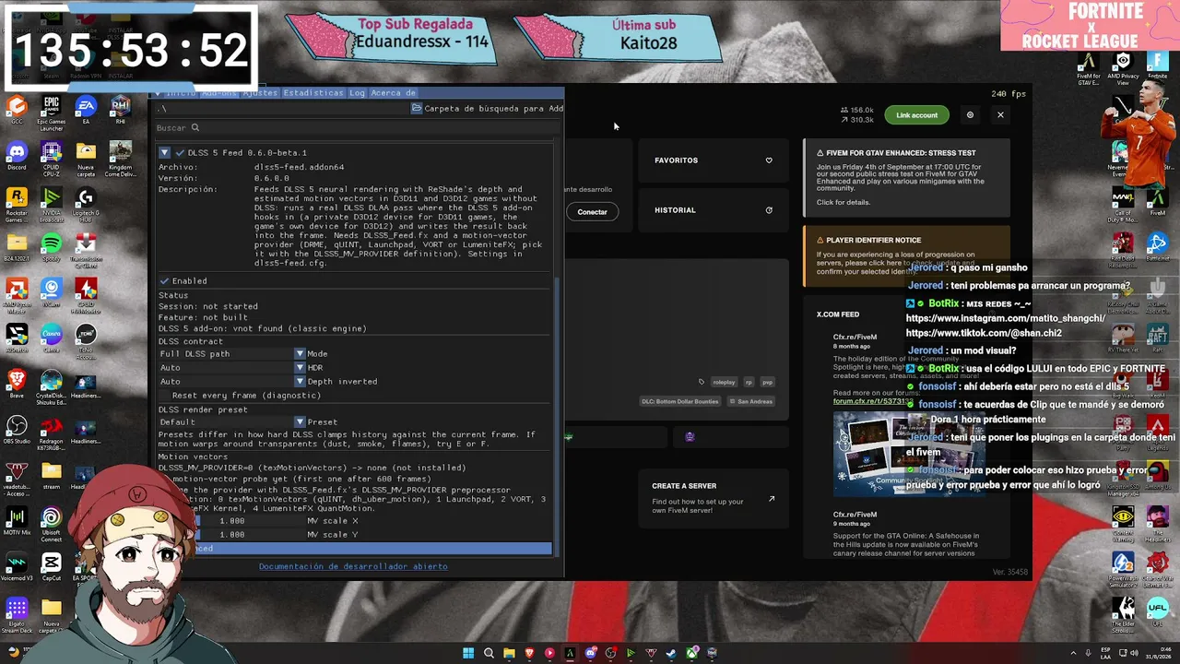This screenshot has width=1180, height=664.
Task: Open Steam from the taskbar
Action: tap(672, 653)
